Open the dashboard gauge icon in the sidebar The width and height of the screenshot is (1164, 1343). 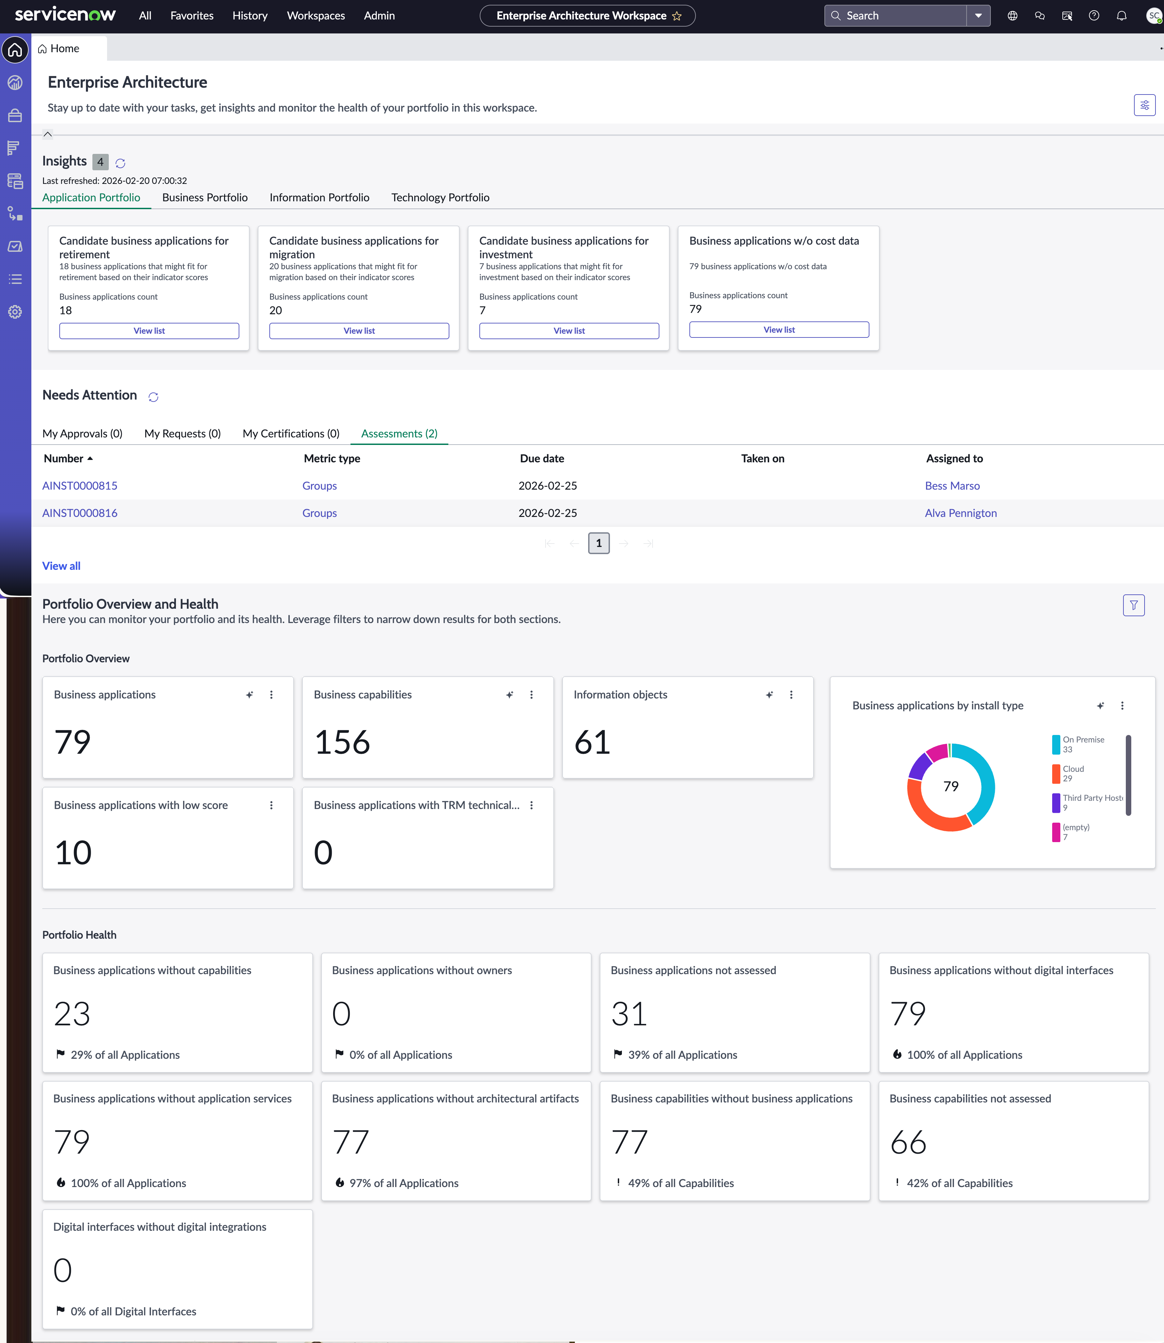15,83
